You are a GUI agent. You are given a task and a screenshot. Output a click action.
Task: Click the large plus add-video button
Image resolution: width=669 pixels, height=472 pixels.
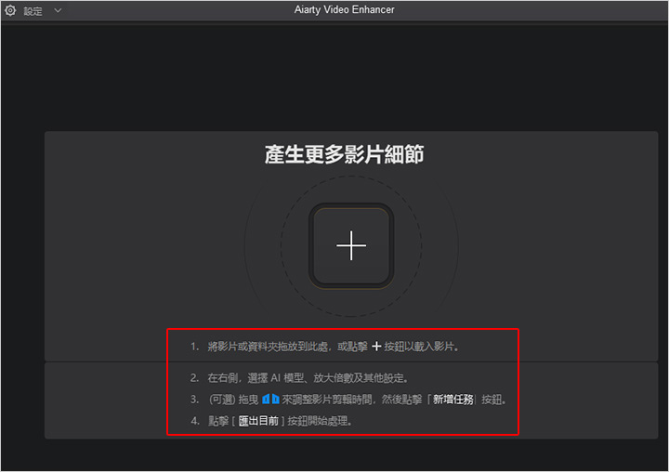pyautogui.click(x=351, y=246)
